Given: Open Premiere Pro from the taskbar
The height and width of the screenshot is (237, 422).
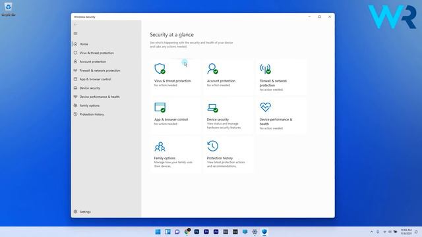Looking at the screenshot, I should pyautogui.click(x=206, y=232).
